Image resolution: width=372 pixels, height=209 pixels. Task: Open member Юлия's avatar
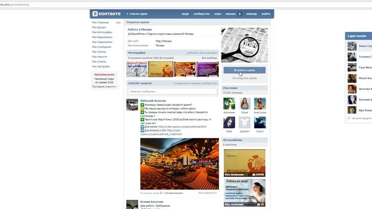(x=244, y=103)
